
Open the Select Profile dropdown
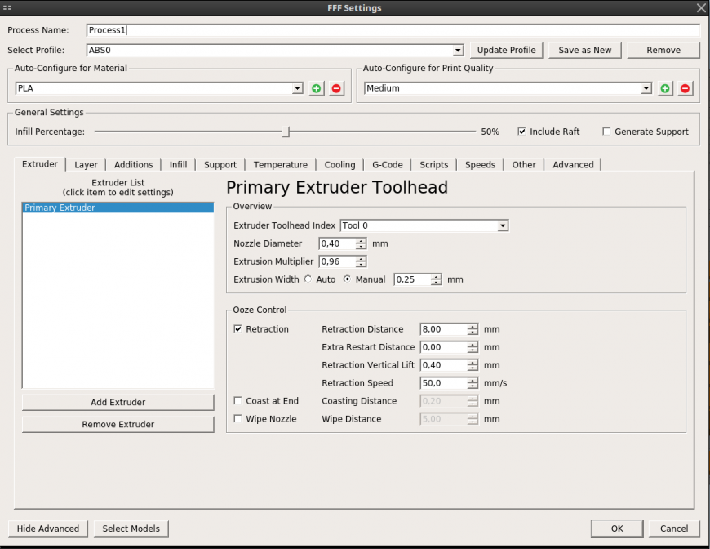tap(458, 50)
